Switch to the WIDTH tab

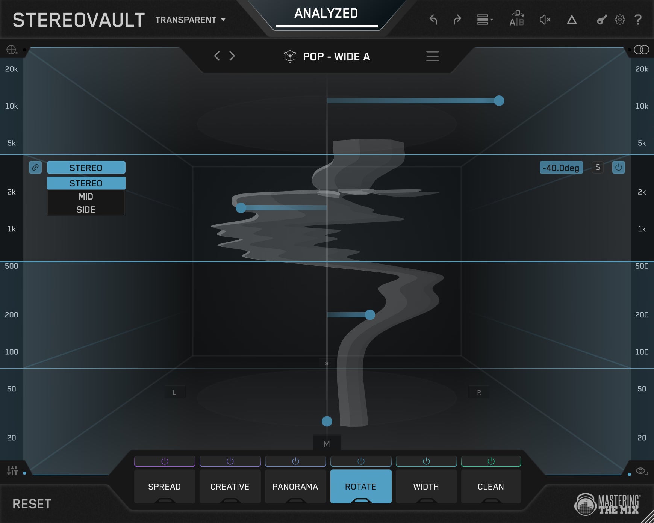click(426, 486)
